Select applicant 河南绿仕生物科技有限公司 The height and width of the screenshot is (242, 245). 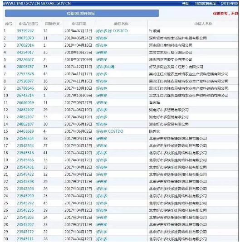(x=171, y=45)
